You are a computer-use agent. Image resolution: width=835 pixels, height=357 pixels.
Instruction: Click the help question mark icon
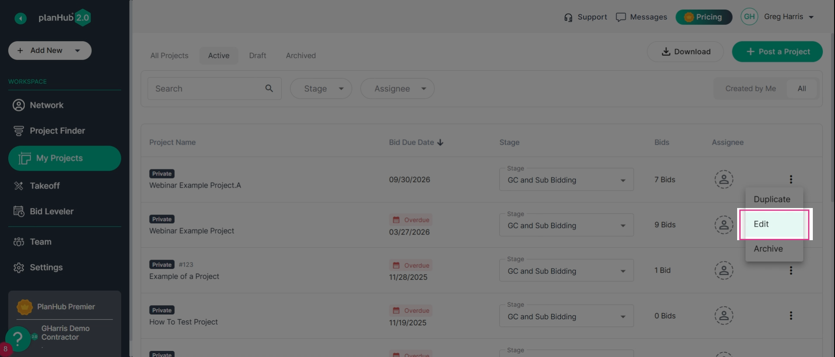[18, 338]
